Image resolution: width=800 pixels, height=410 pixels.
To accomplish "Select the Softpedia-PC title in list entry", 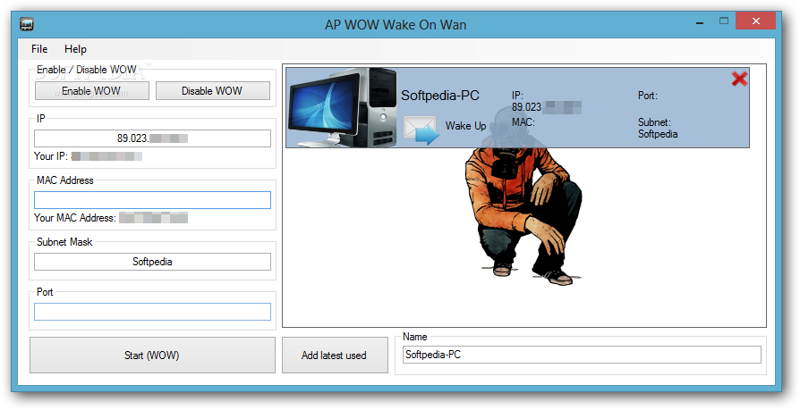I will [439, 96].
